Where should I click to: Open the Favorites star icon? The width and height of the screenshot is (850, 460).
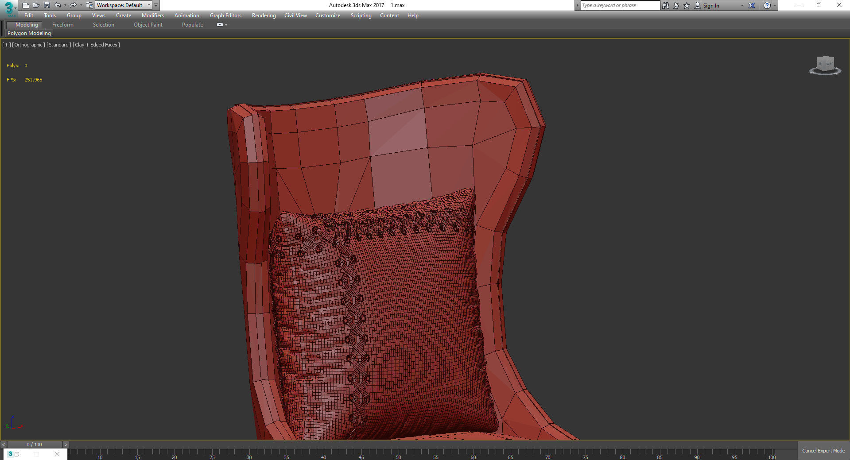pyautogui.click(x=687, y=5)
